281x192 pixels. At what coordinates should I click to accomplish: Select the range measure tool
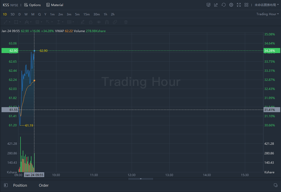pyautogui.click(x=59, y=22)
